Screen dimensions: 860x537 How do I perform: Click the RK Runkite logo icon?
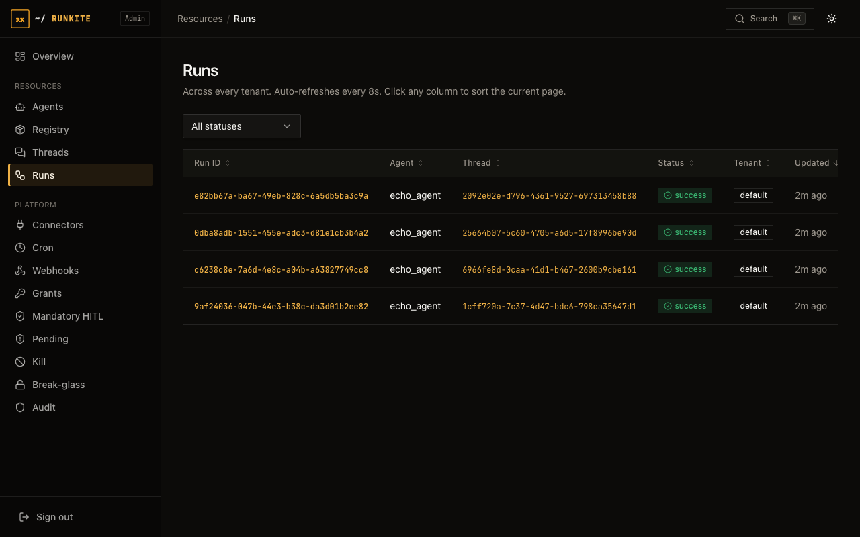point(20,19)
